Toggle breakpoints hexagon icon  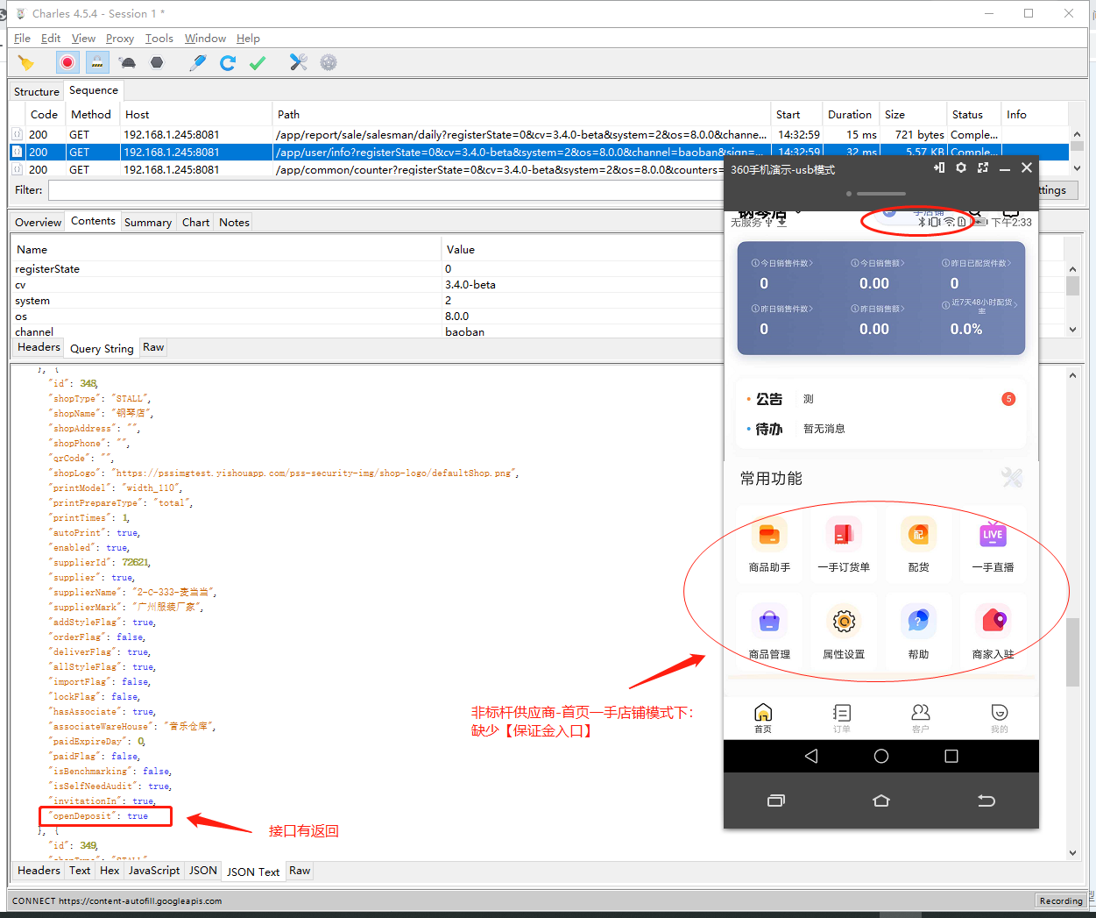[x=157, y=62]
